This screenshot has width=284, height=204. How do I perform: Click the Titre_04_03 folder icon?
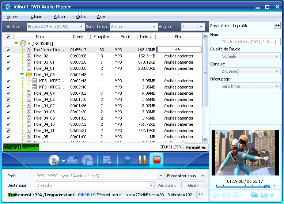coord(29,75)
